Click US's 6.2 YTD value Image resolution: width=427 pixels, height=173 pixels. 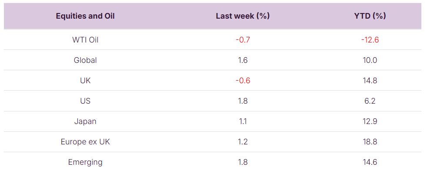pos(370,101)
